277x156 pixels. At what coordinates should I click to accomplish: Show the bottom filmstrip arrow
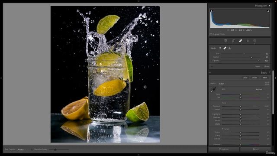click(138, 155)
